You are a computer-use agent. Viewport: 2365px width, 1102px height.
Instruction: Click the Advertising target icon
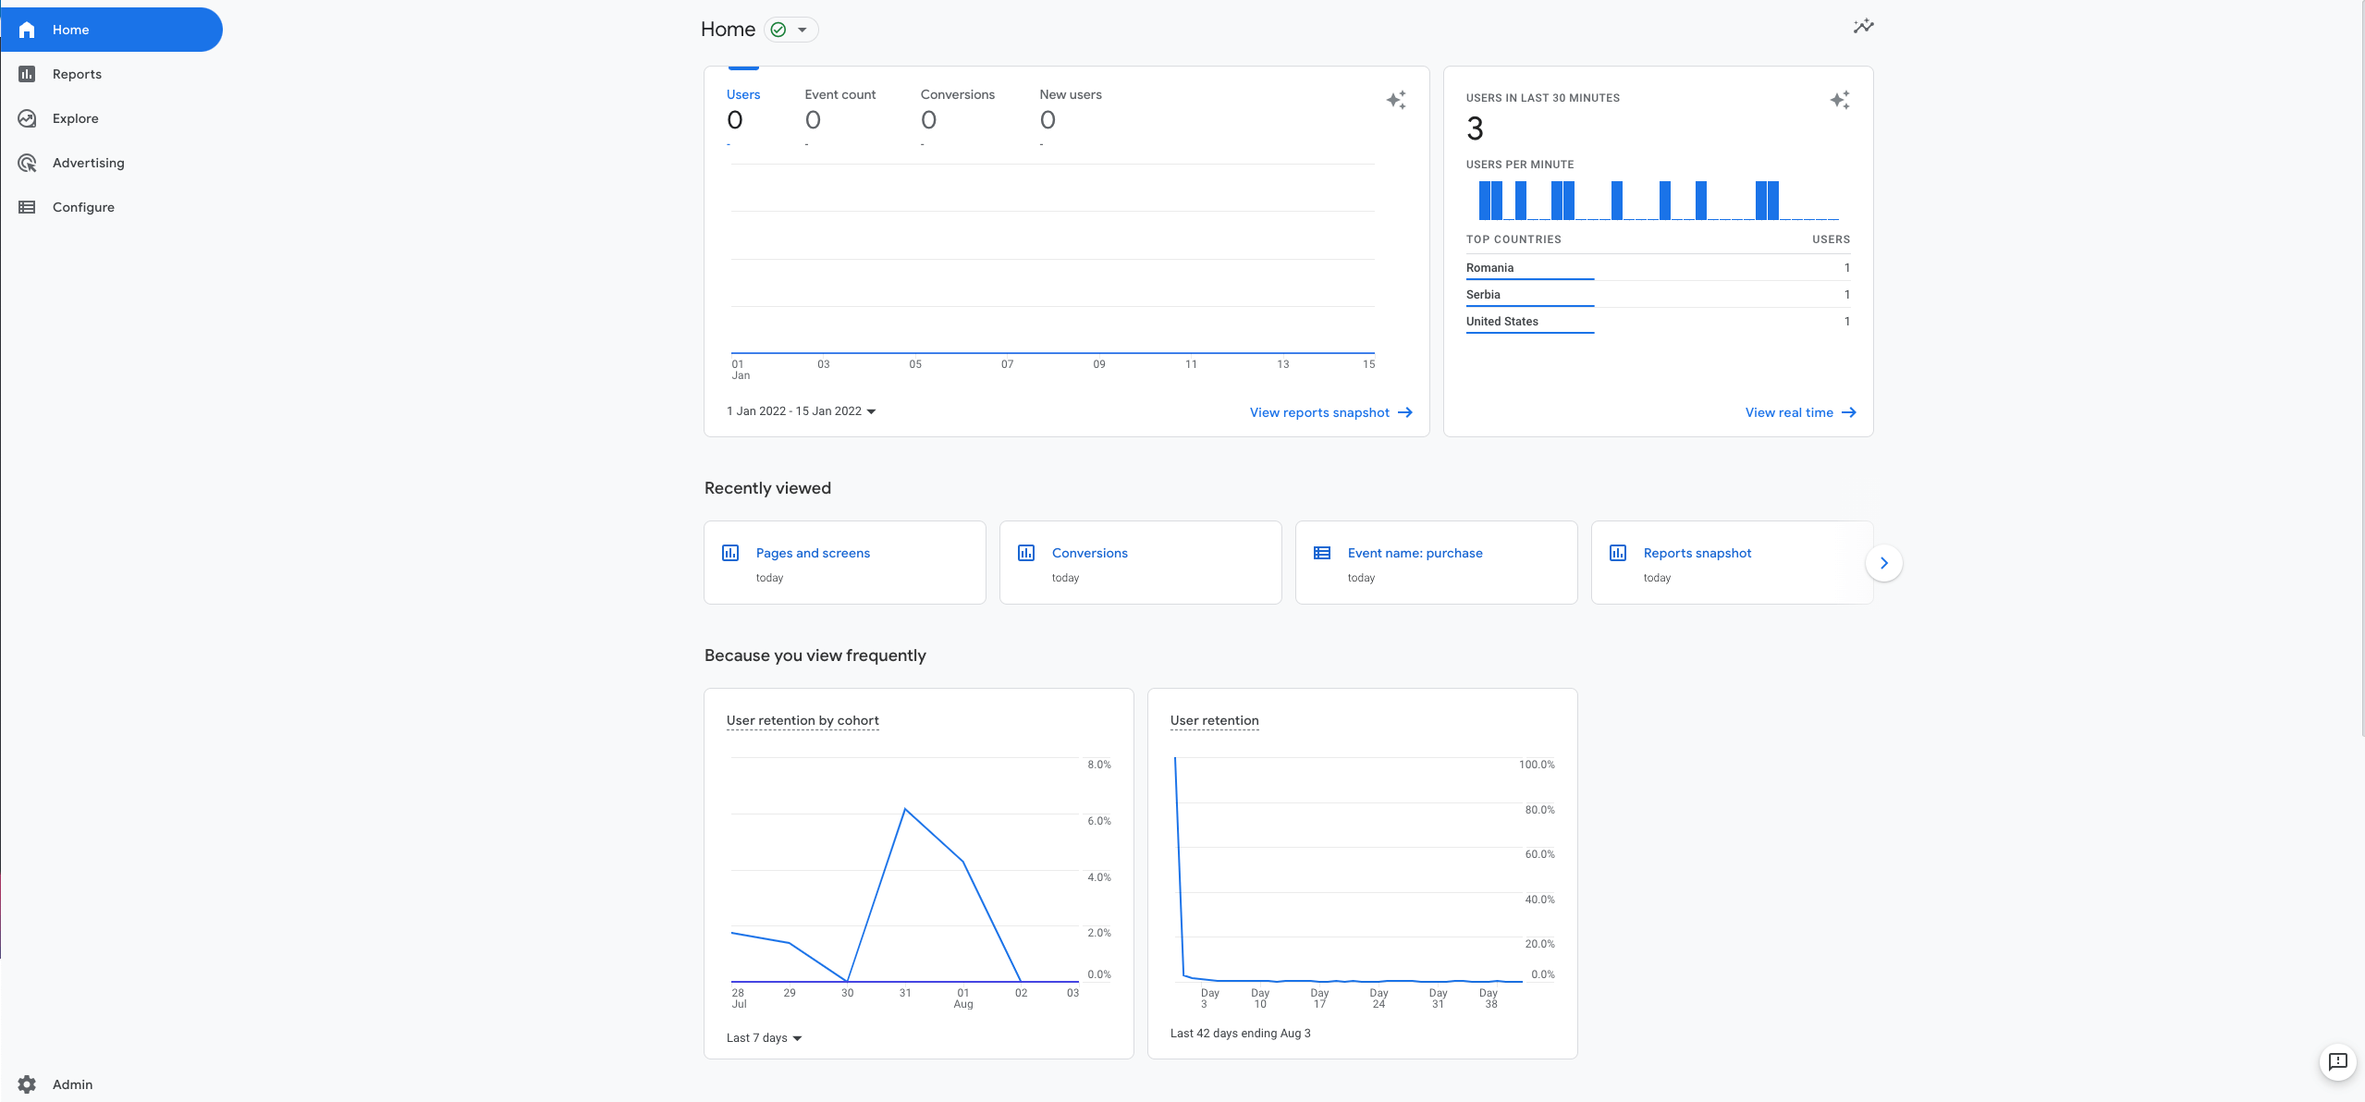27,163
